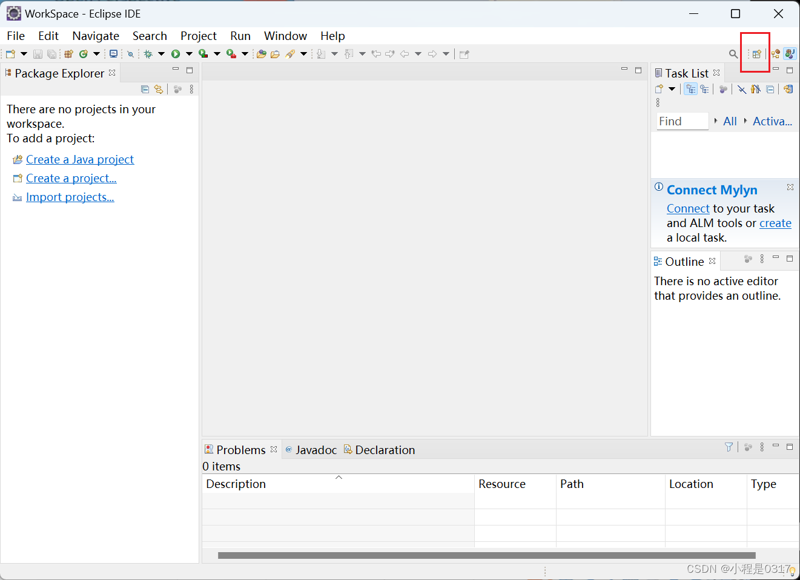Click the New wizard icon in toolbar

10,54
